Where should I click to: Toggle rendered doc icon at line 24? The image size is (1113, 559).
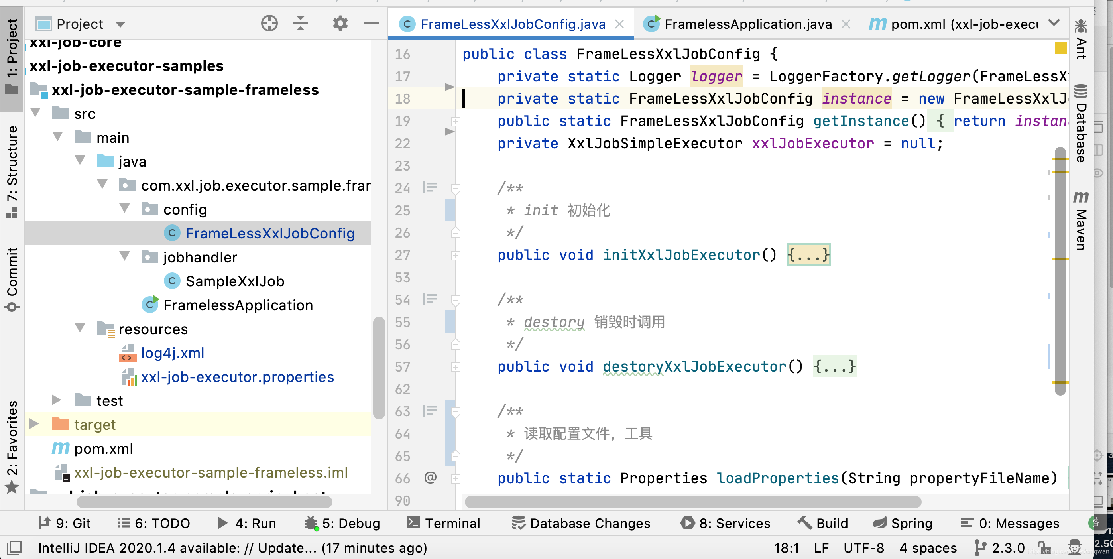(430, 187)
